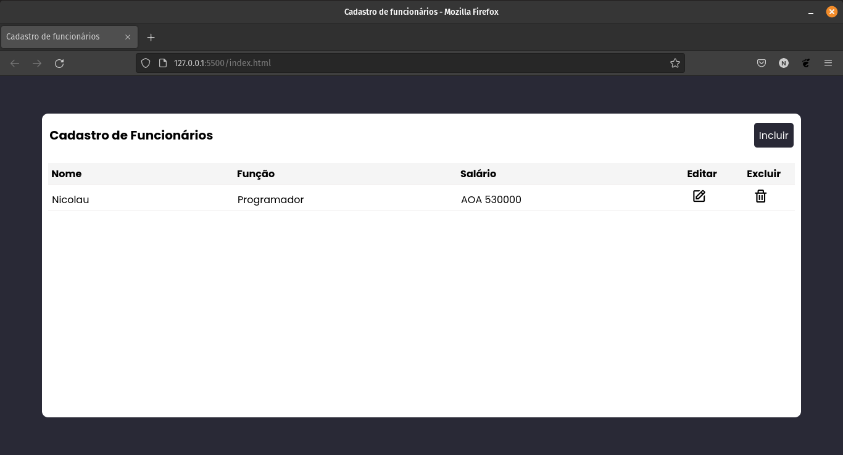Click the forward navigation arrow
This screenshot has height=455, width=843.
point(37,63)
